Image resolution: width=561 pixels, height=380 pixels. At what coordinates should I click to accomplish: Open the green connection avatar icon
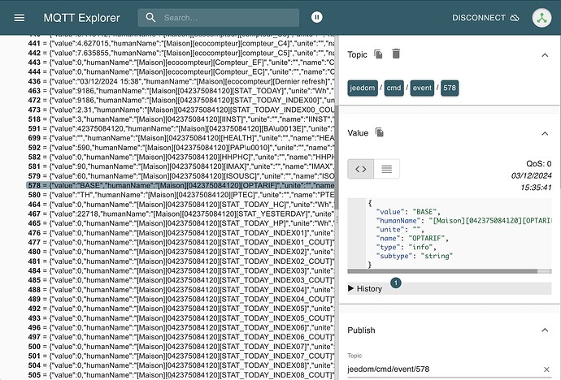point(541,17)
